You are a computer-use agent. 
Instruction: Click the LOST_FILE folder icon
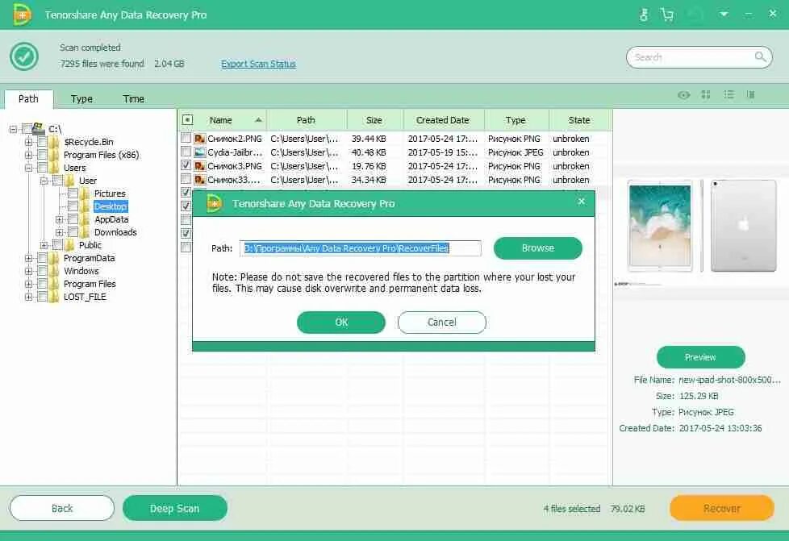pos(54,297)
